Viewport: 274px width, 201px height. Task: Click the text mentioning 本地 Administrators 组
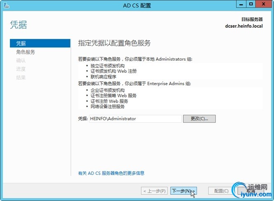(x=135, y=59)
